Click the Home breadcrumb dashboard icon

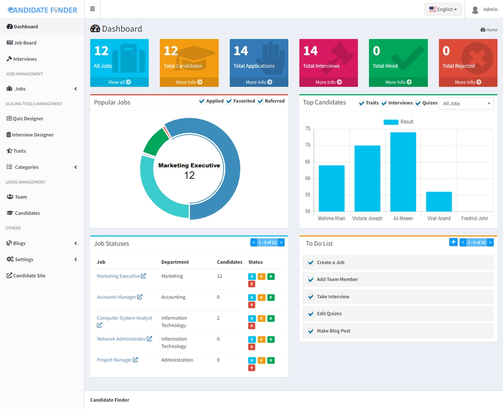click(x=482, y=30)
